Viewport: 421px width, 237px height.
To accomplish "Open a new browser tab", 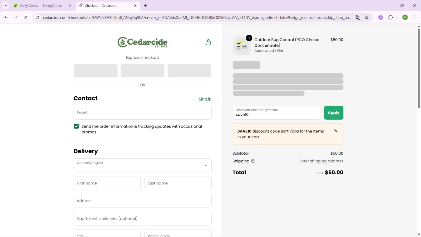I will click(x=145, y=6).
